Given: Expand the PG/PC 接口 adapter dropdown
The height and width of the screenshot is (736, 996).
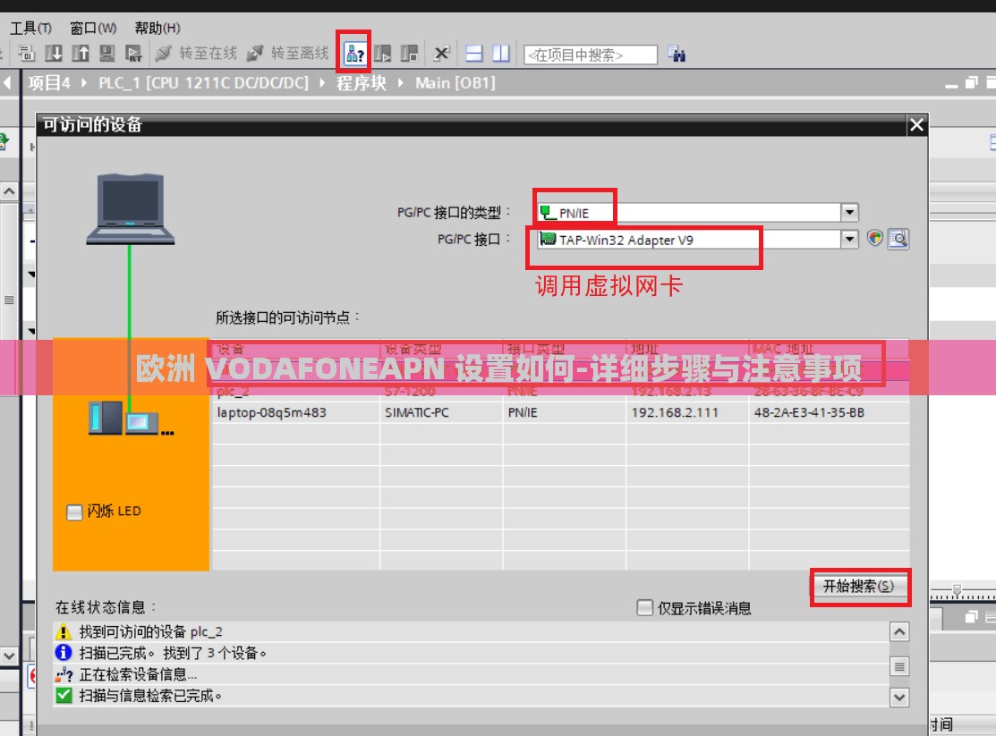Looking at the screenshot, I should 848,239.
